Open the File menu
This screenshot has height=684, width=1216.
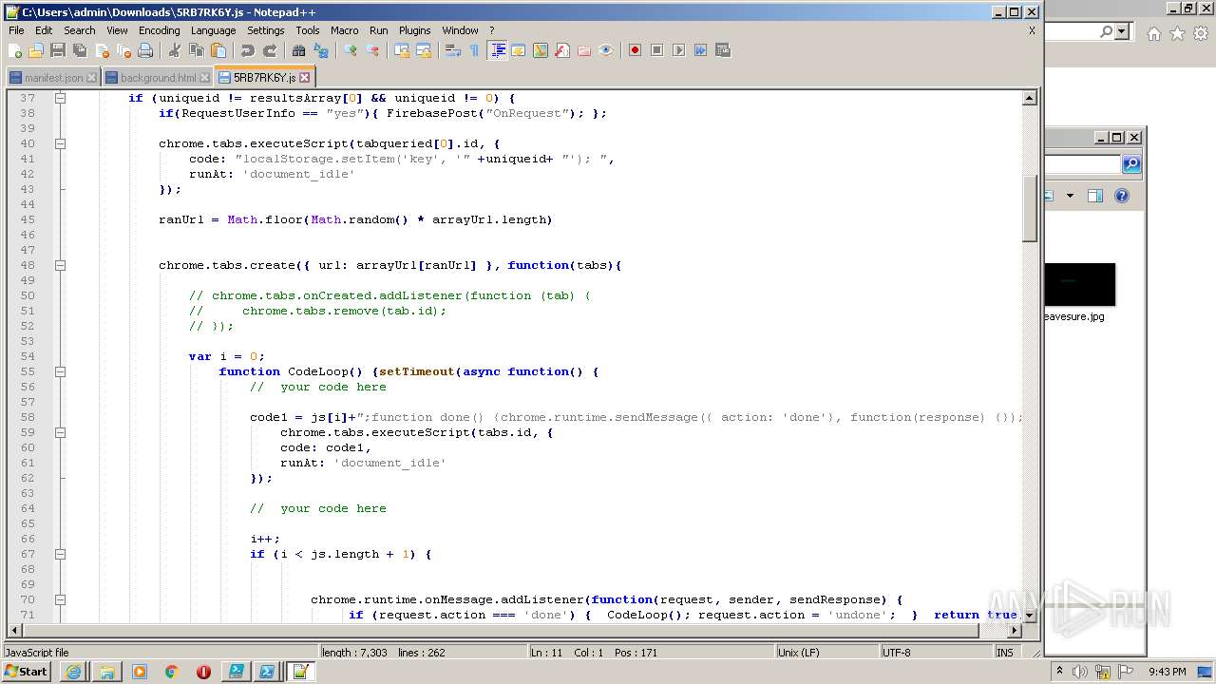(16, 30)
